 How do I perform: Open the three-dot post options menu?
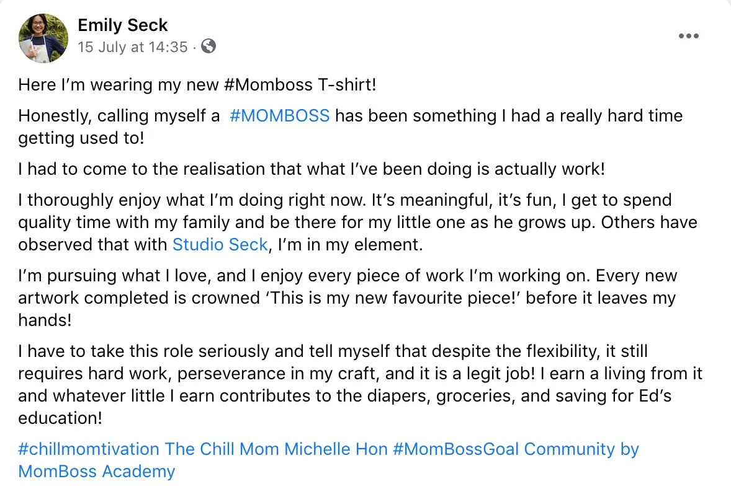coord(688,37)
